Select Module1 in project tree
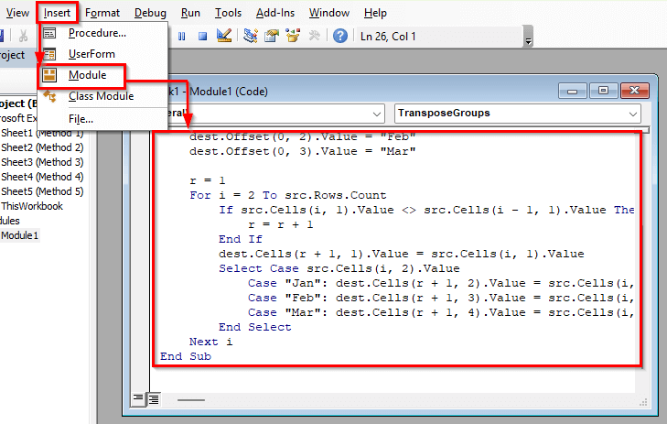667x424 pixels. point(19,235)
